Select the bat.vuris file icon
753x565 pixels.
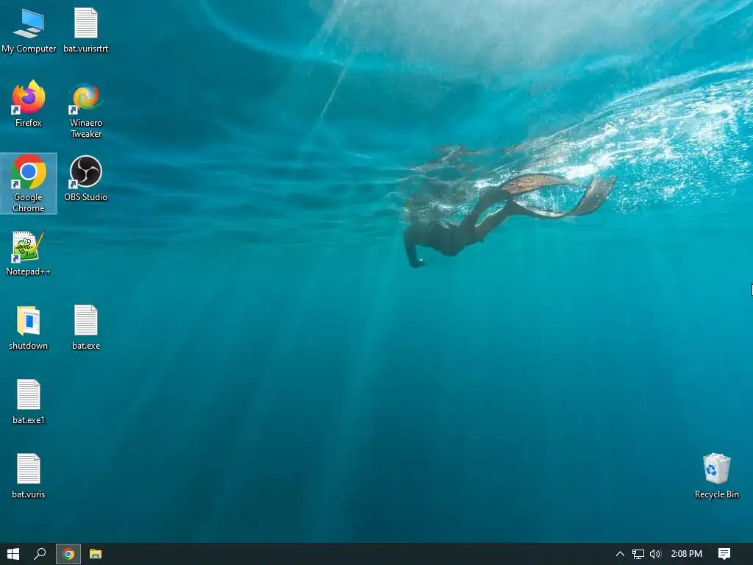pos(29,476)
